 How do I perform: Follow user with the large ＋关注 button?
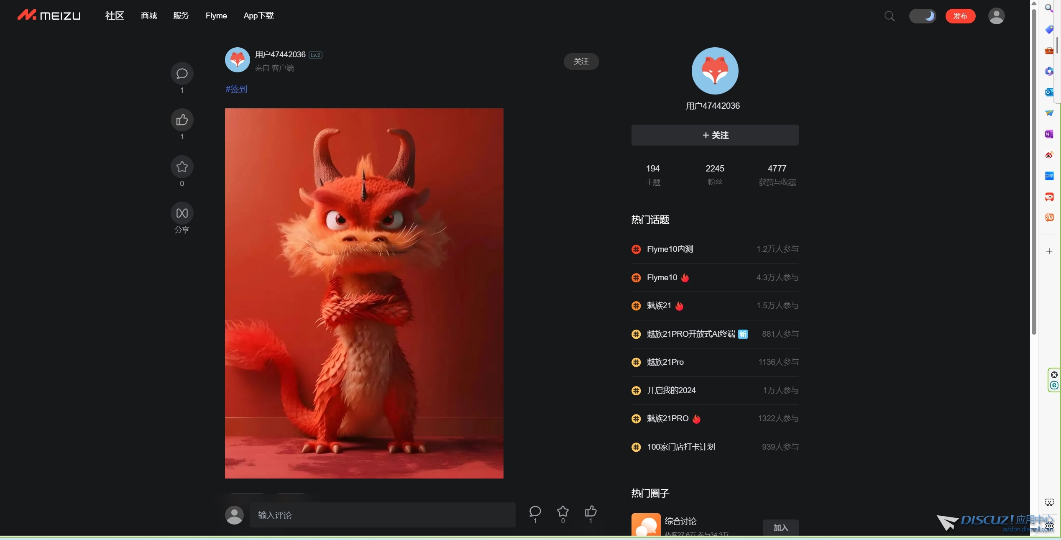[714, 135]
